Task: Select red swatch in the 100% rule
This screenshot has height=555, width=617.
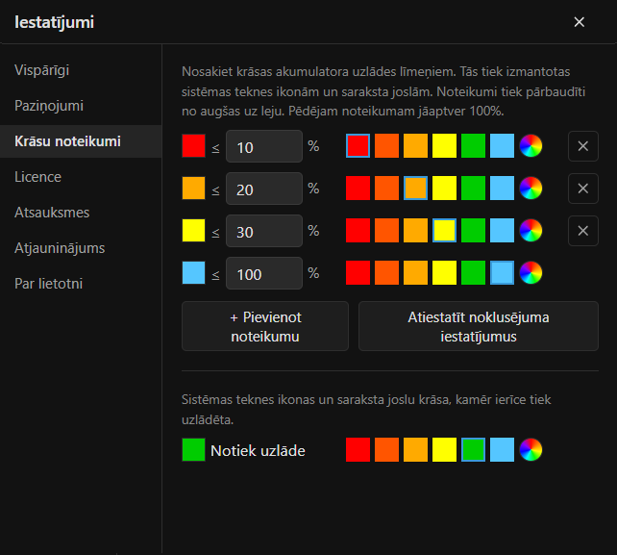Action: click(358, 272)
